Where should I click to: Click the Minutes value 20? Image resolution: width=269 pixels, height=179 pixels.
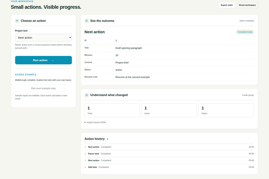pyautogui.click(x=117, y=55)
